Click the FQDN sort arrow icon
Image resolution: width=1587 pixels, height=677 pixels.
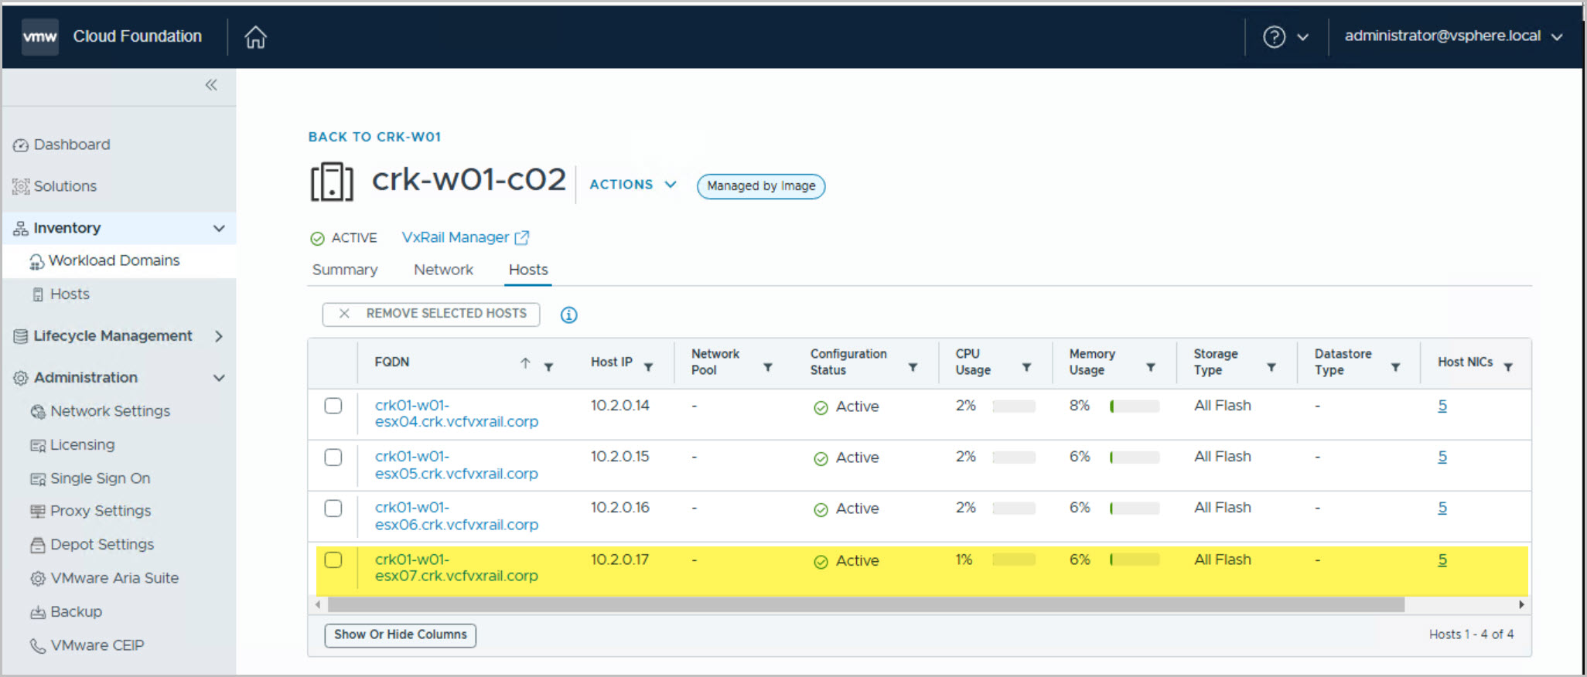coord(525,363)
